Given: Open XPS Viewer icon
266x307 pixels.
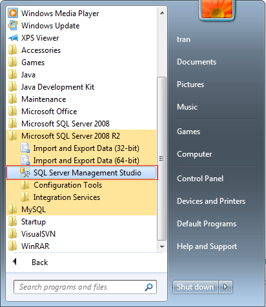Looking at the screenshot, I should 13,38.
